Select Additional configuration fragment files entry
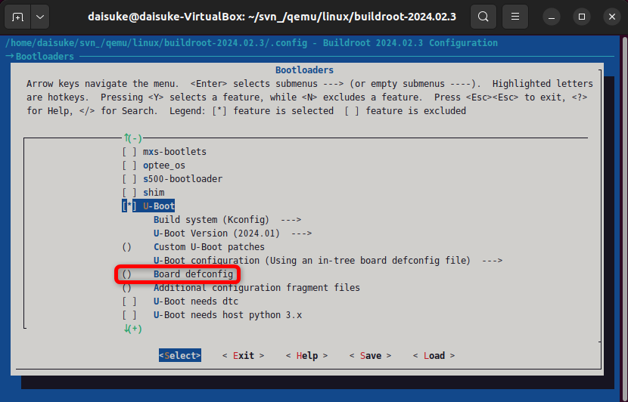628x402 pixels. click(x=241, y=288)
